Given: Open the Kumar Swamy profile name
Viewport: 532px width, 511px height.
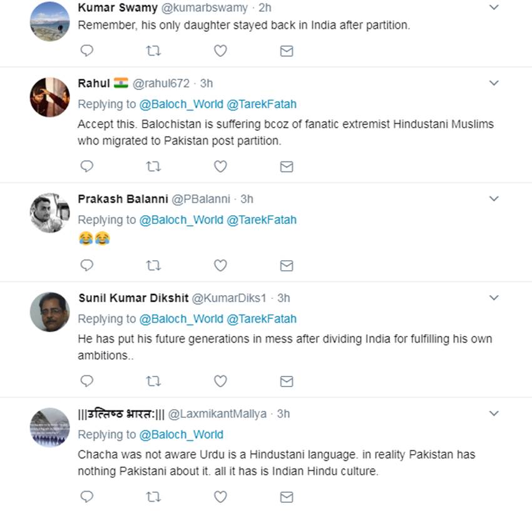Looking at the screenshot, I should tap(118, 8).
